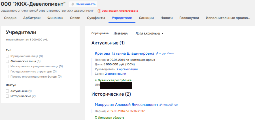Click location pin icon for Чувашская республика
This screenshot has height=120, width=255.
coord(96,80)
